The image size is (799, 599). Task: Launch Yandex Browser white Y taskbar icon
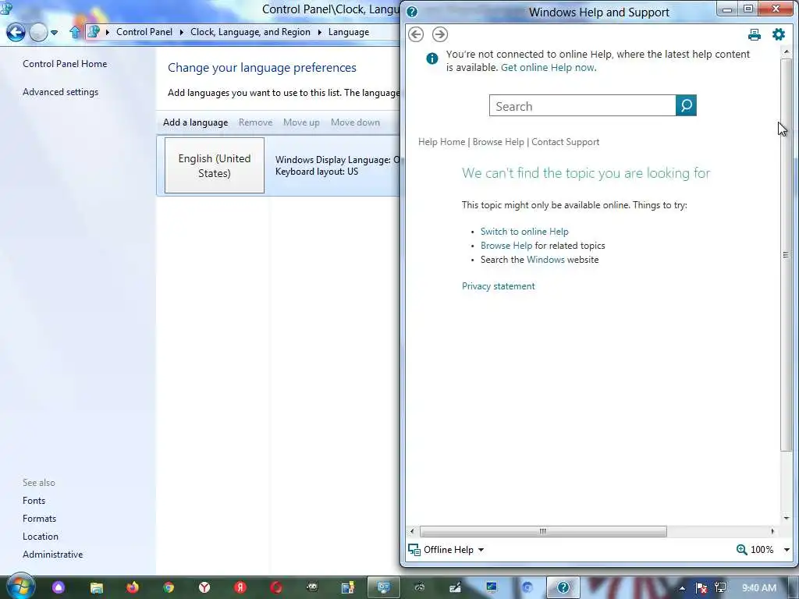coord(204,588)
